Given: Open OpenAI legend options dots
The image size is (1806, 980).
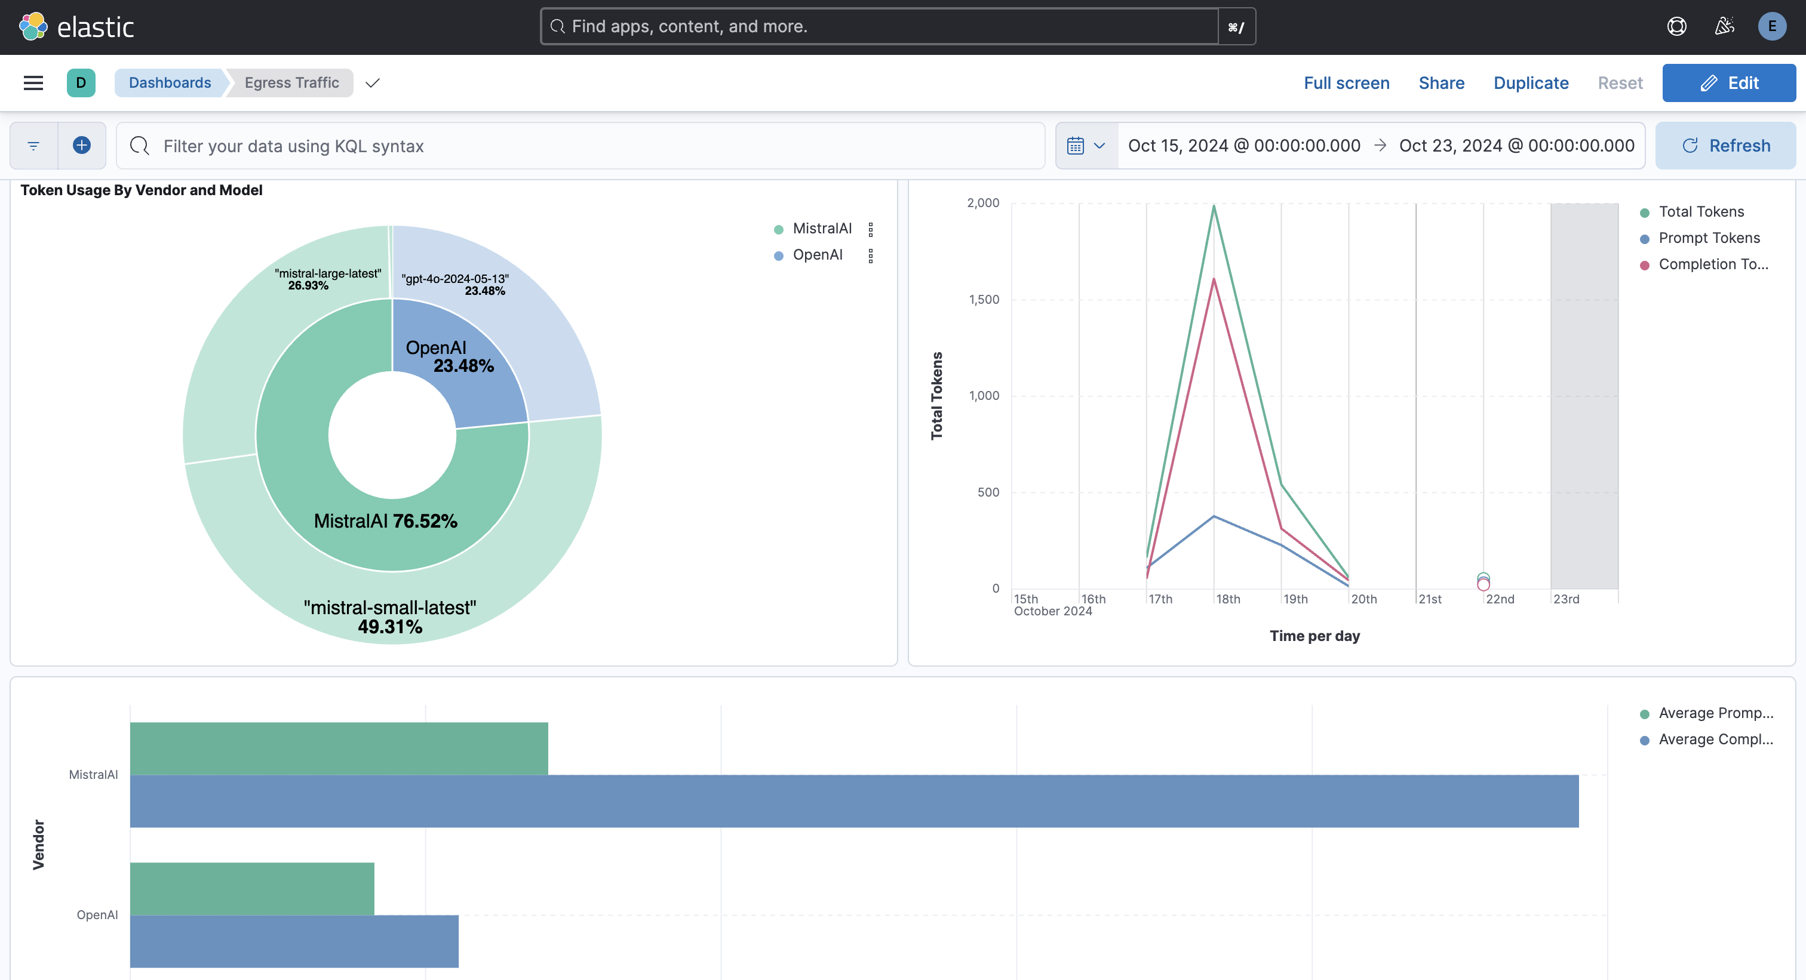Looking at the screenshot, I should 871,255.
